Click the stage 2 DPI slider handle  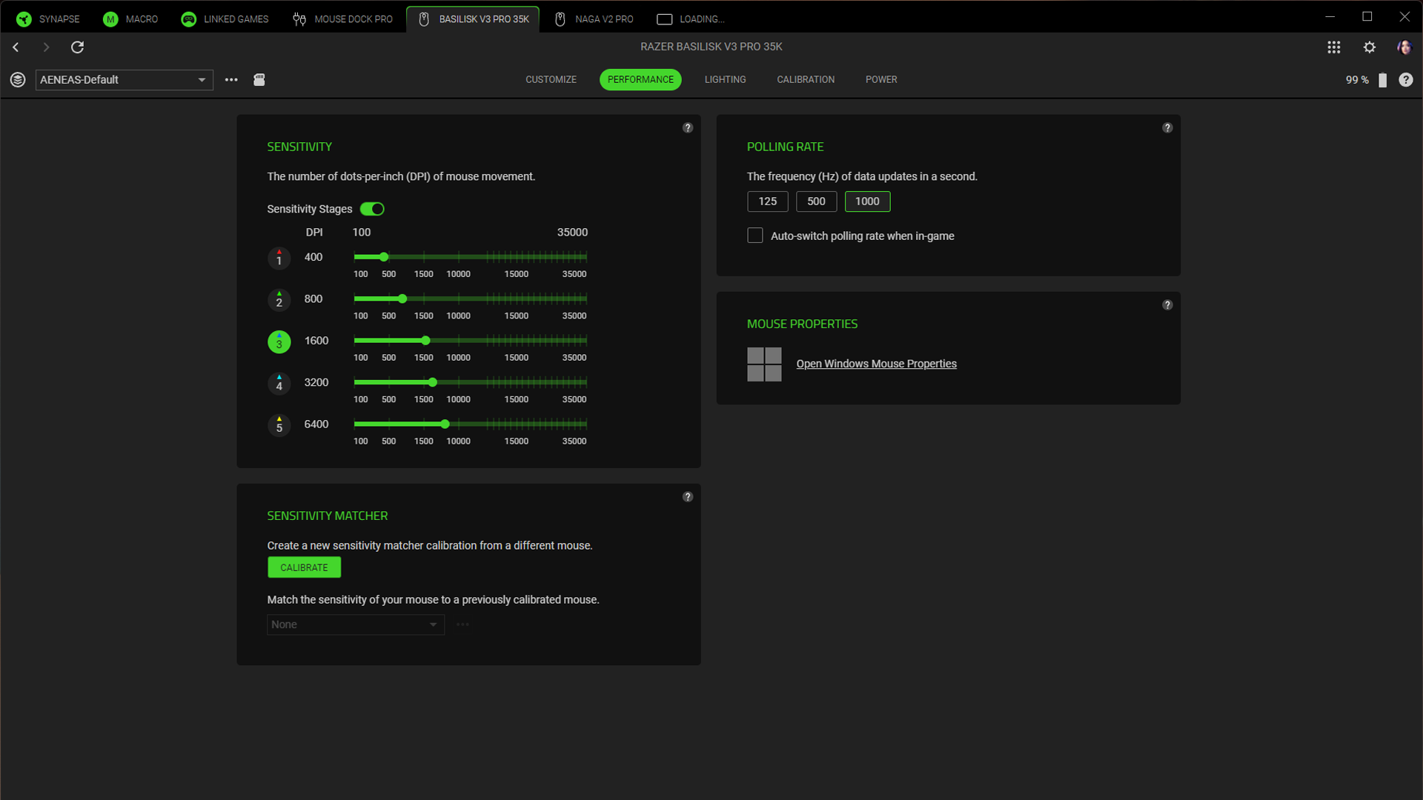tap(402, 299)
